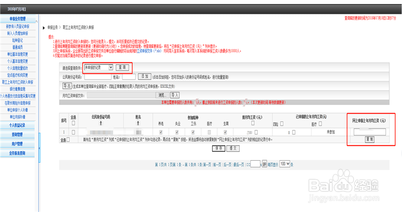Toggle row 1 养老 checkbox
This screenshot has height=212, width=402.
tap(161, 132)
